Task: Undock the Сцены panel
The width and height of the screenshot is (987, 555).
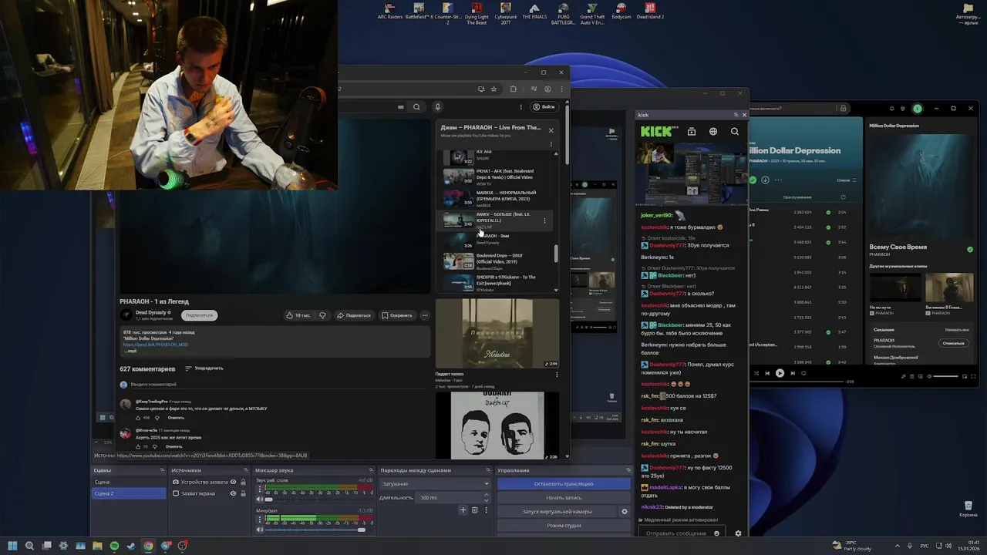Action: tap(162, 470)
